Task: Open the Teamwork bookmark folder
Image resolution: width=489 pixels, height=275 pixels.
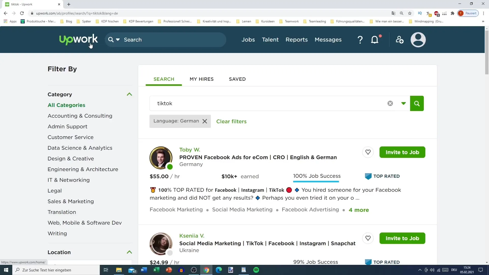Action: coord(289,21)
